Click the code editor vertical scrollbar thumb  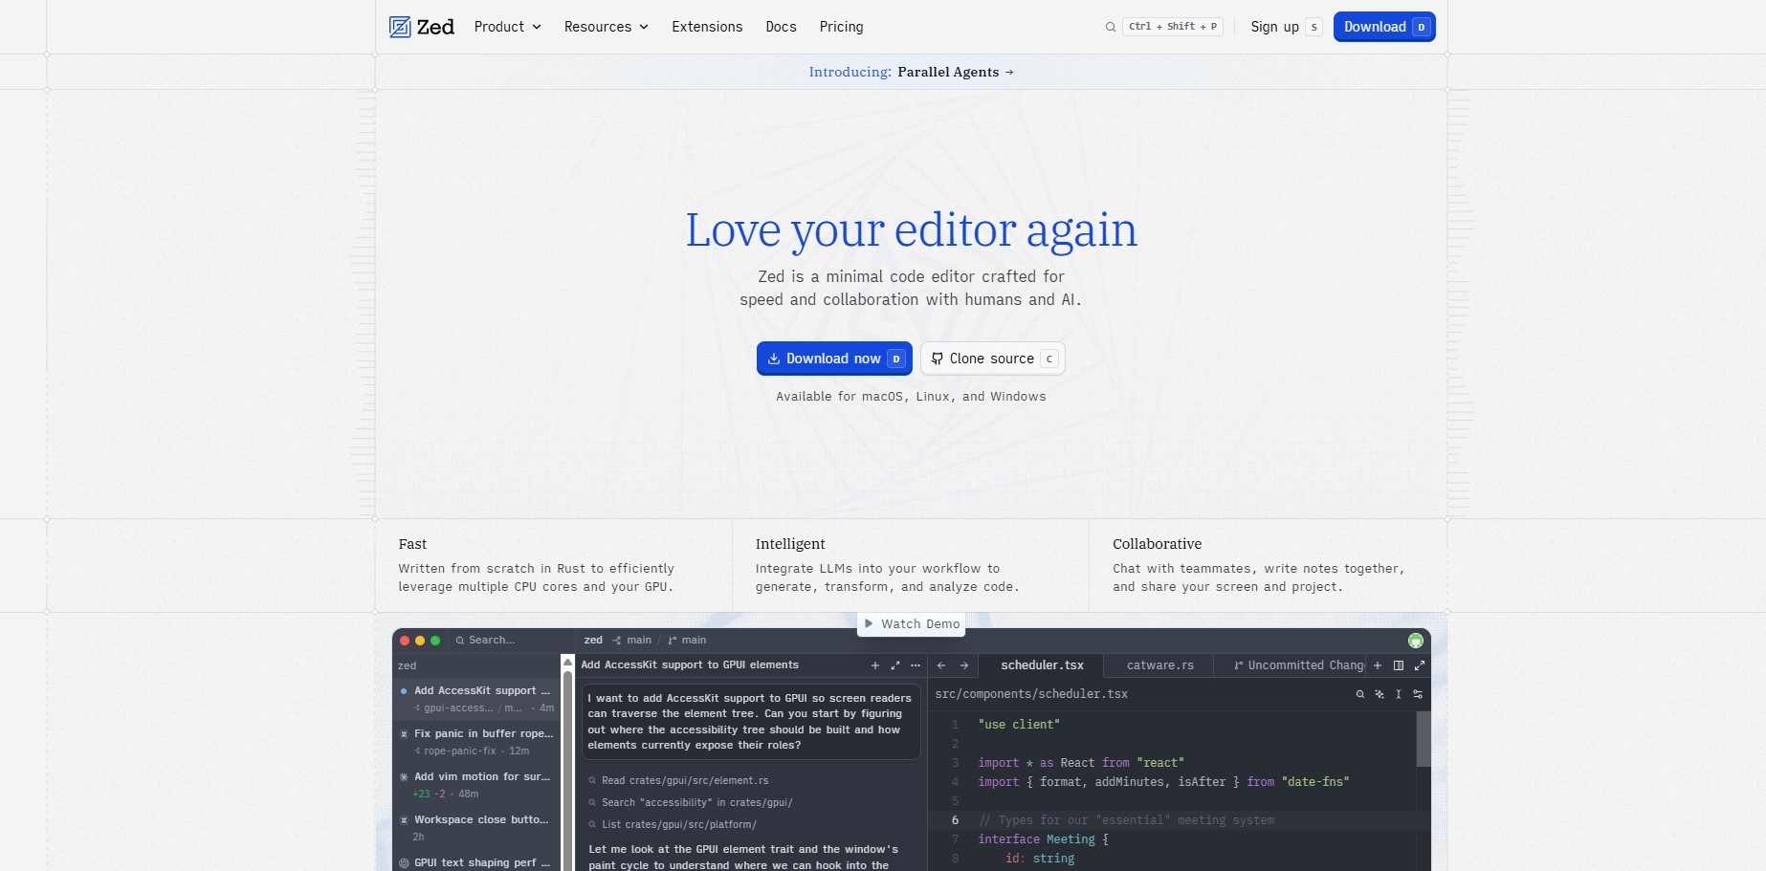pyautogui.click(x=1424, y=739)
